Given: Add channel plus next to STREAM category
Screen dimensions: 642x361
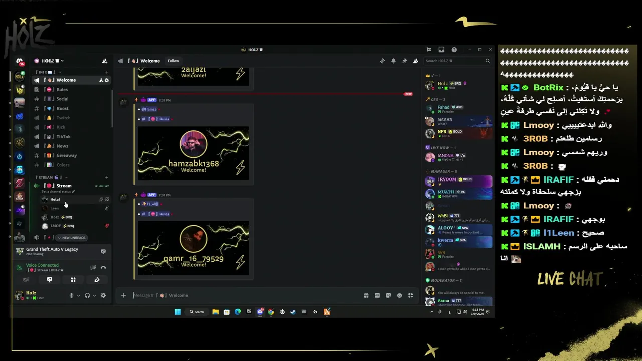Looking at the screenshot, I should pos(107,177).
